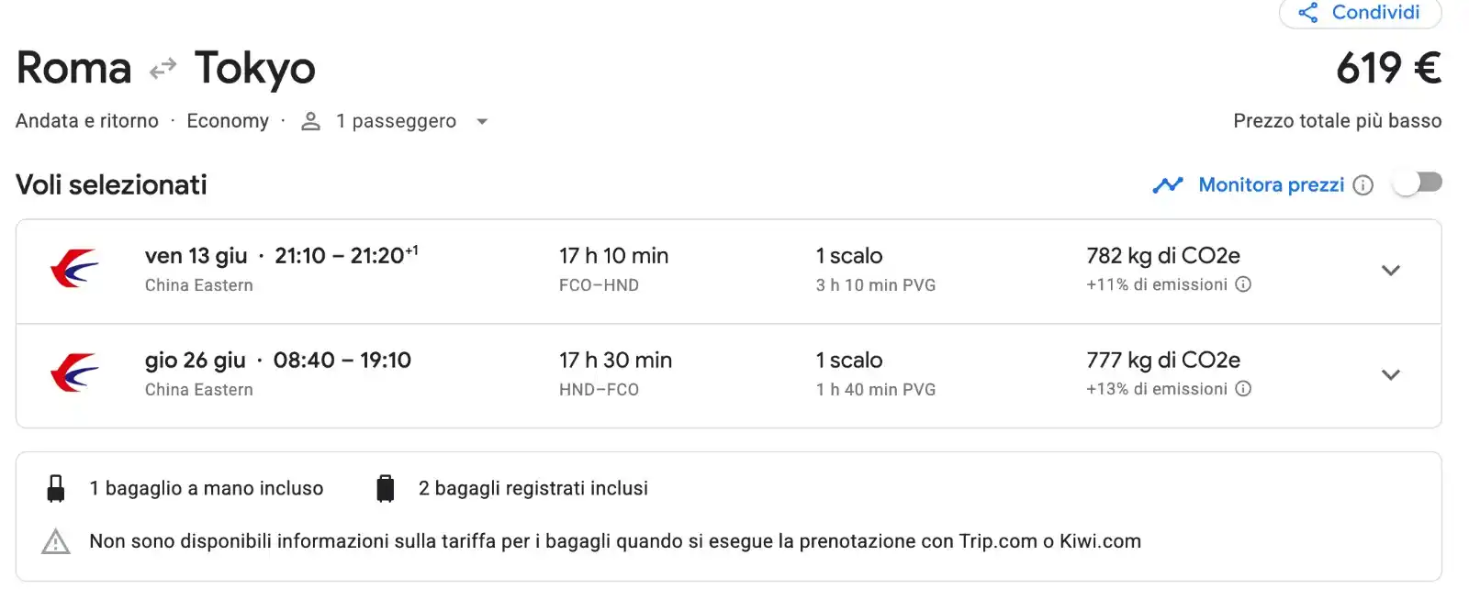Image resolution: width=1469 pixels, height=600 pixels.
Task: Show the +11% di emissioni info icon
Action: click(1243, 284)
